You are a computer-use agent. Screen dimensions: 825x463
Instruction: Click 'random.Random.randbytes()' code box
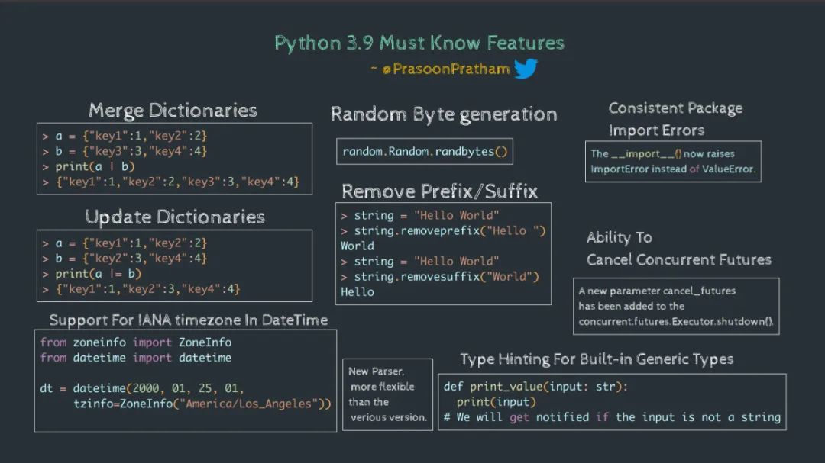[x=425, y=151]
